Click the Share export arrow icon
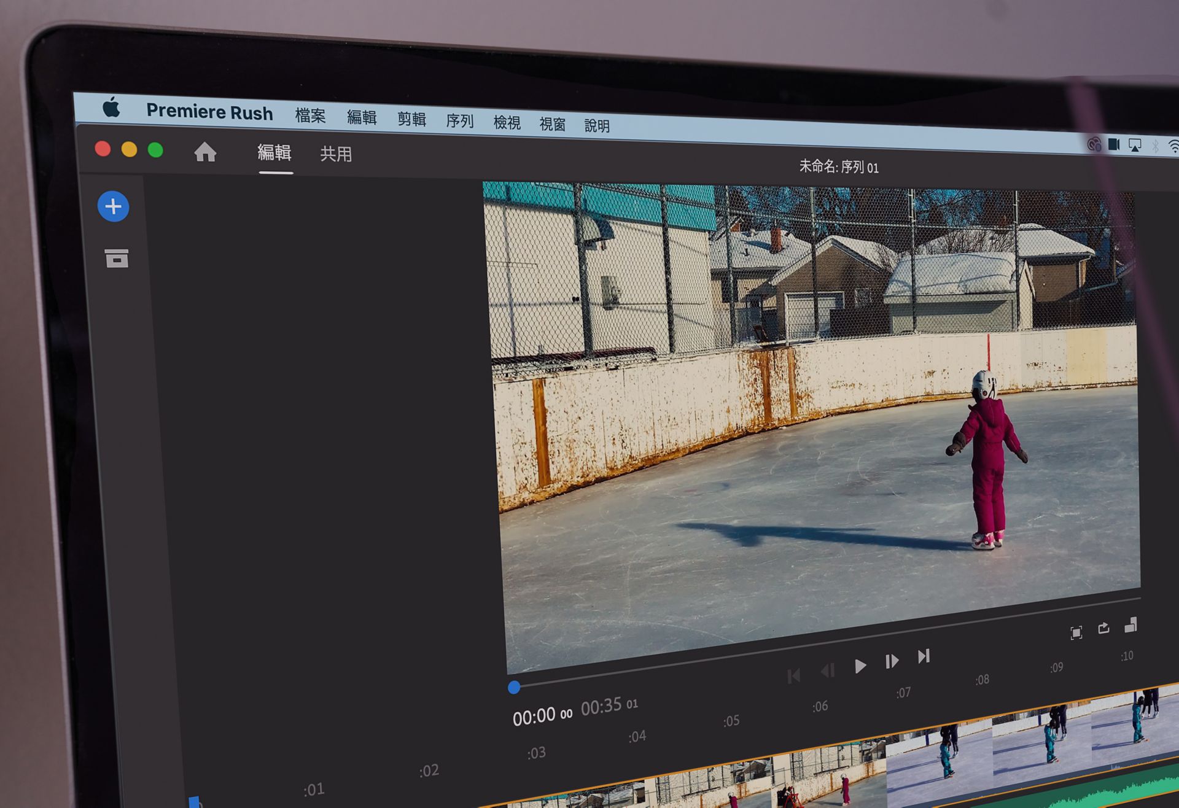The height and width of the screenshot is (808, 1179). coord(1103,627)
